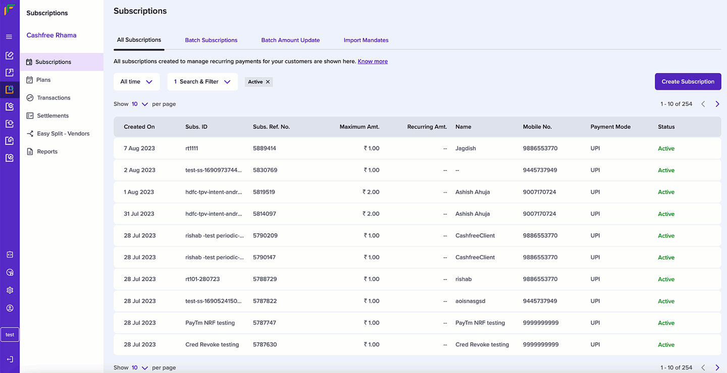The image size is (727, 373).
Task: Follow the Know more link
Action: coord(373,62)
